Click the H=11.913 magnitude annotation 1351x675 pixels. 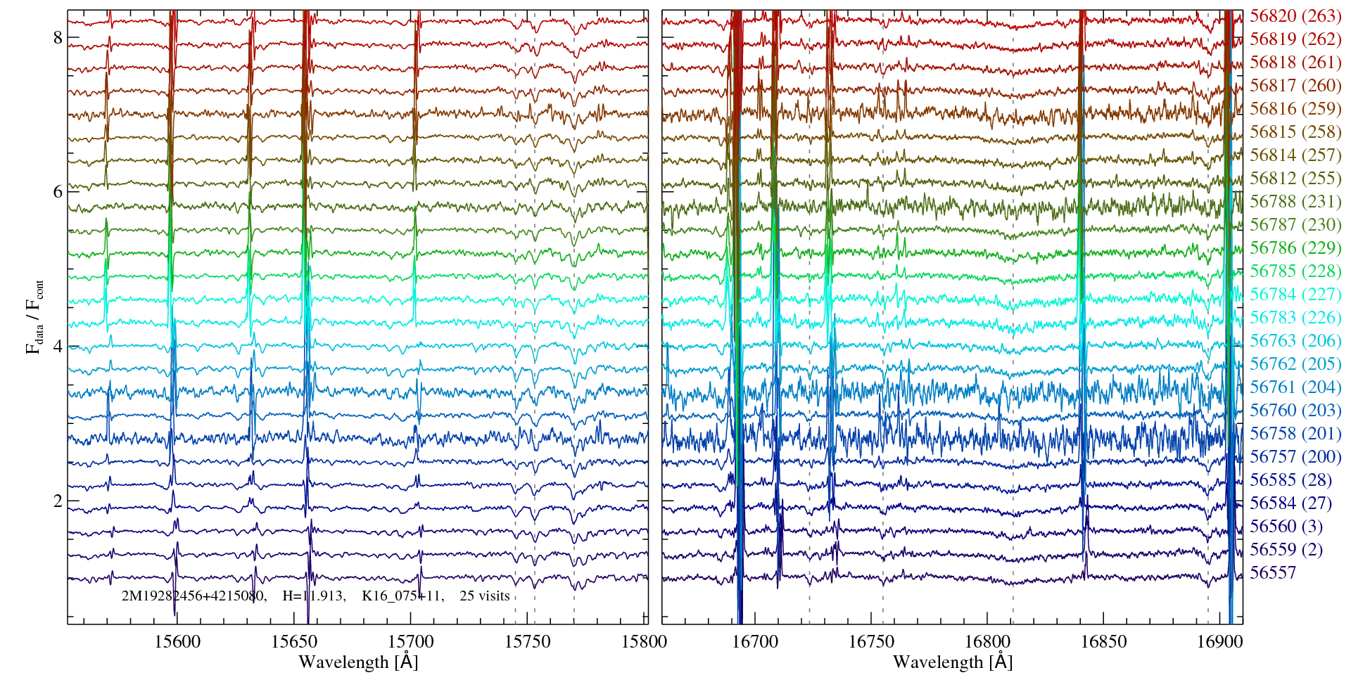[x=313, y=596]
